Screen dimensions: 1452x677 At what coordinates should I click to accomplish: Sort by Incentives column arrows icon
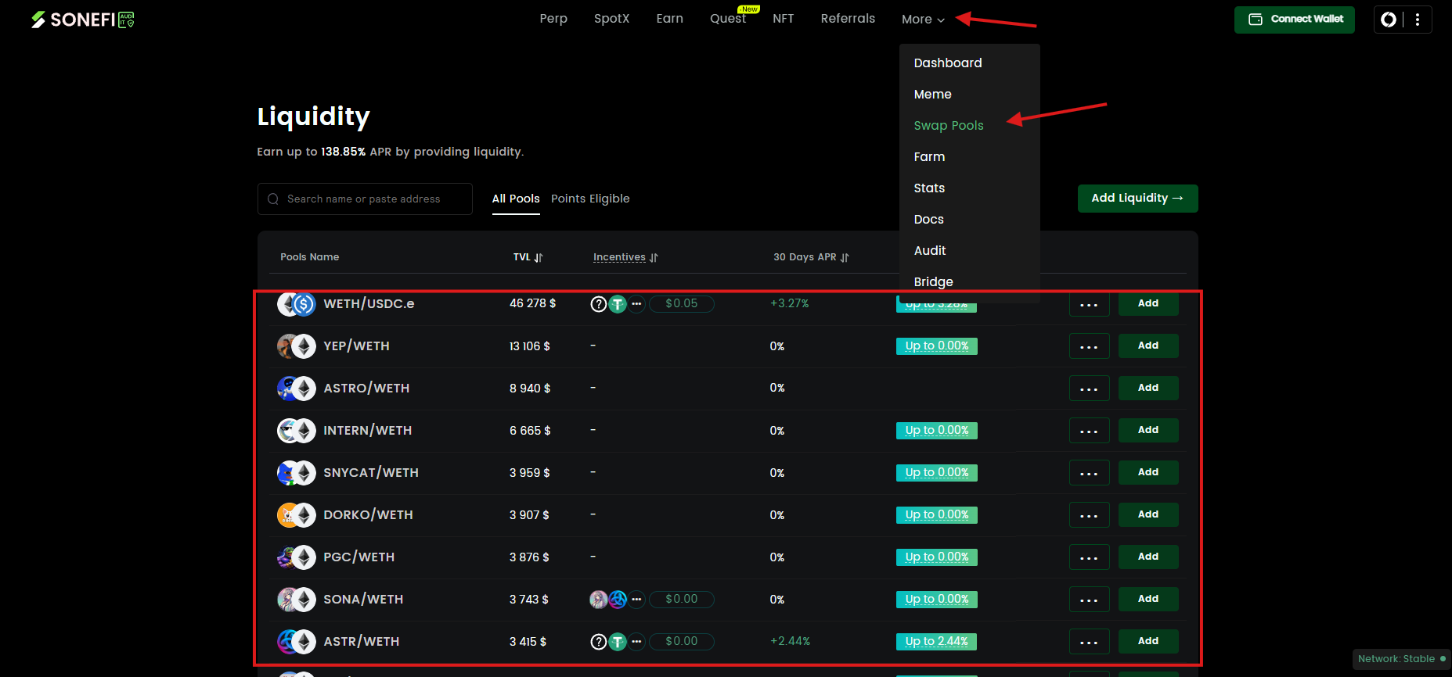(x=654, y=257)
